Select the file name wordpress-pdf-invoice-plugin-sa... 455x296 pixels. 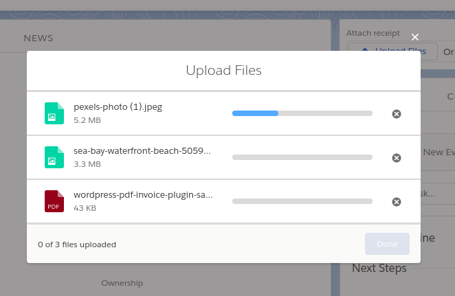click(143, 195)
